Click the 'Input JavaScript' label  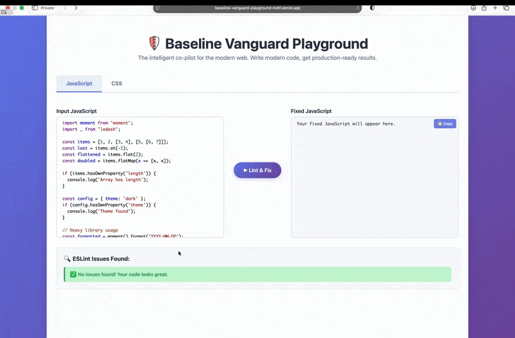pos(77,111)
